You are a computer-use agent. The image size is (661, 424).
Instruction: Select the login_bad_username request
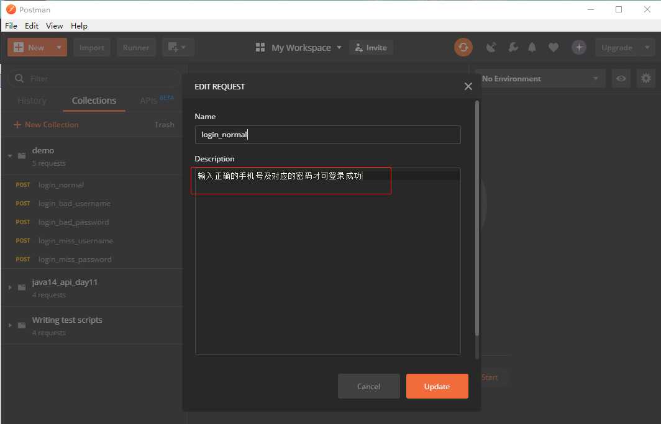point(92,204)
